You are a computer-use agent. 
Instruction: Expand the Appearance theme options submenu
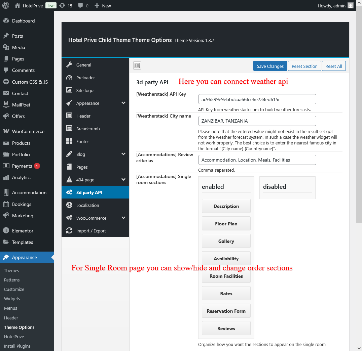click(x=123, y=103)
